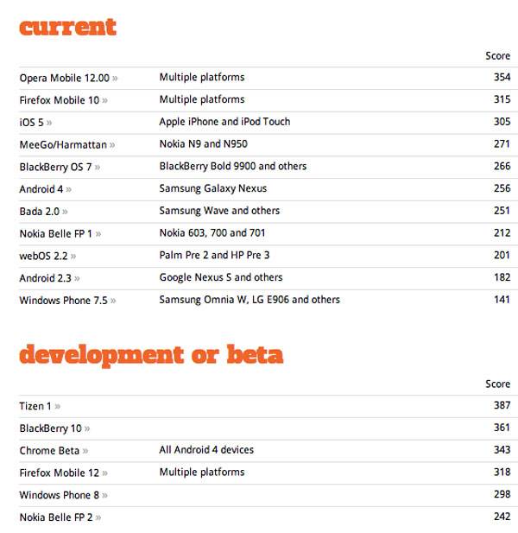
Task: Click score 141 for Windows Phone 7.5
Action: coord(502,300)
